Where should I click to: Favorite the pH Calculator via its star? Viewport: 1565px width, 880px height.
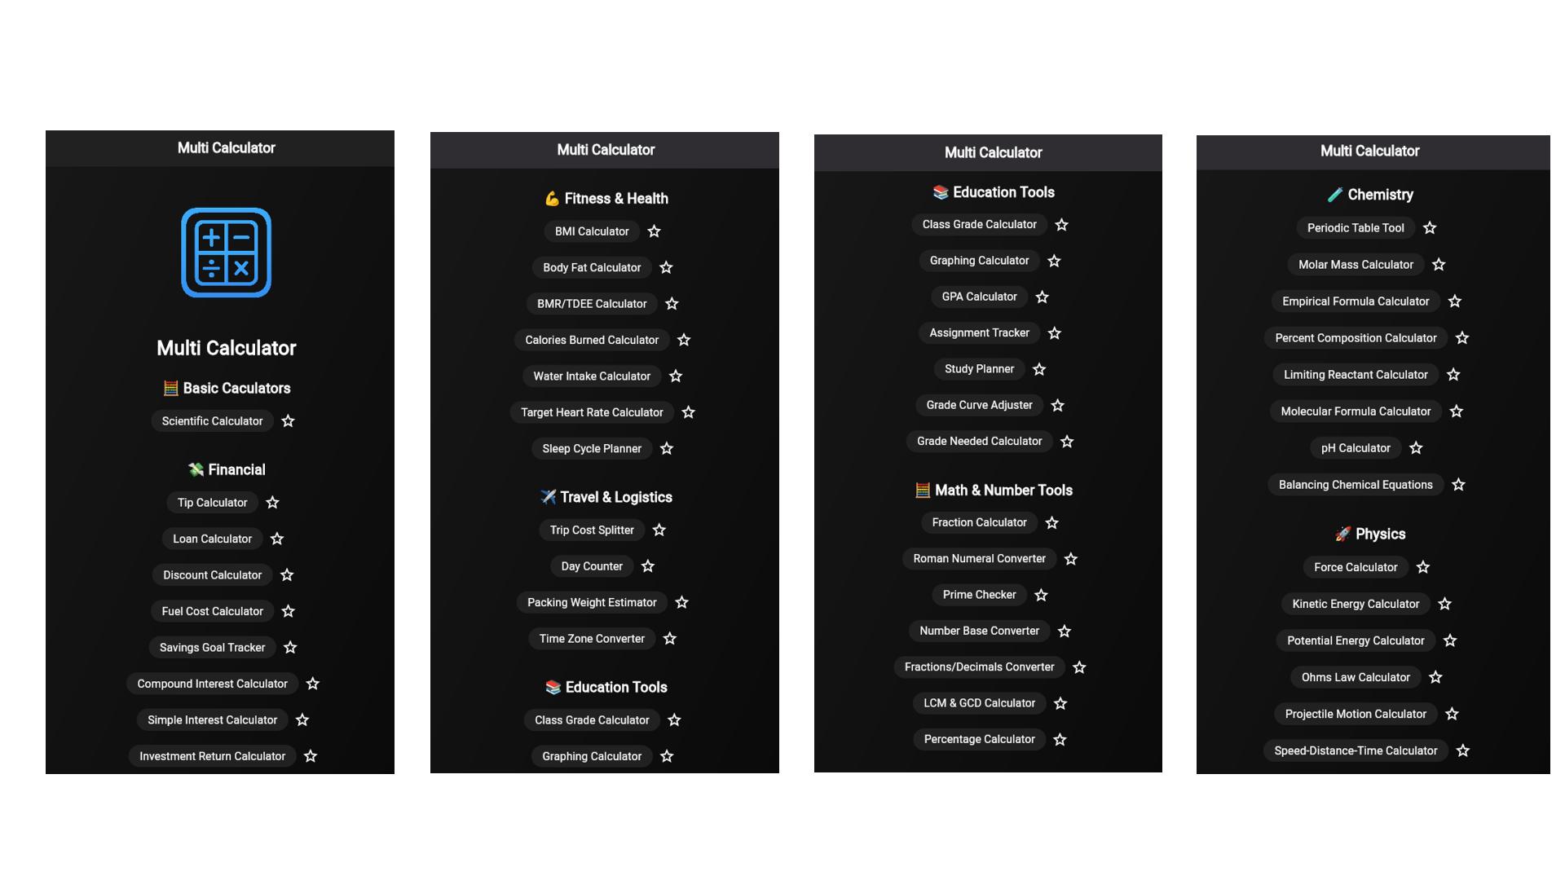click(x=1416, y=448)
